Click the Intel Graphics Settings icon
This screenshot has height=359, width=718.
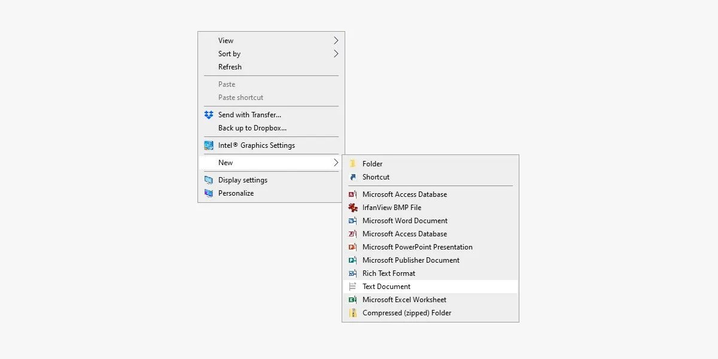tap(209, 145)
